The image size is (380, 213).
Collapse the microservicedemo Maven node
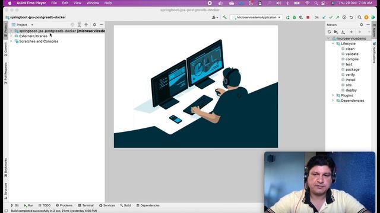(x=328, y=38)
